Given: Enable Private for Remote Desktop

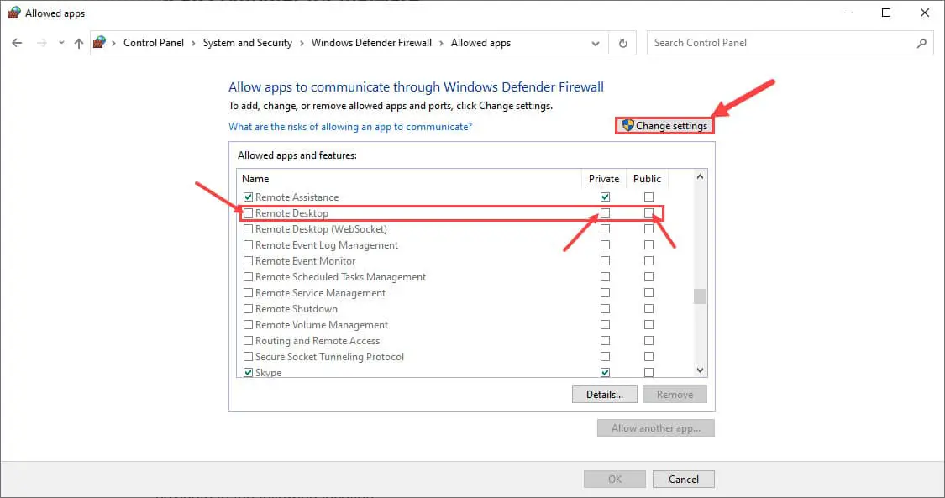Looking at the screenshot, I should coord(605,213).
